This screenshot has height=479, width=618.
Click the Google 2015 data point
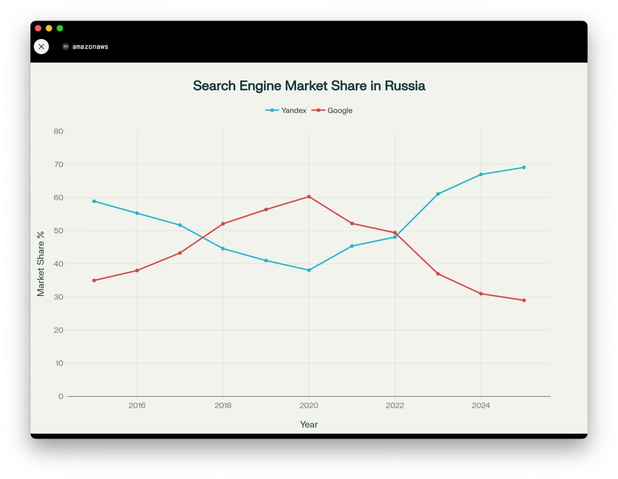94,280
